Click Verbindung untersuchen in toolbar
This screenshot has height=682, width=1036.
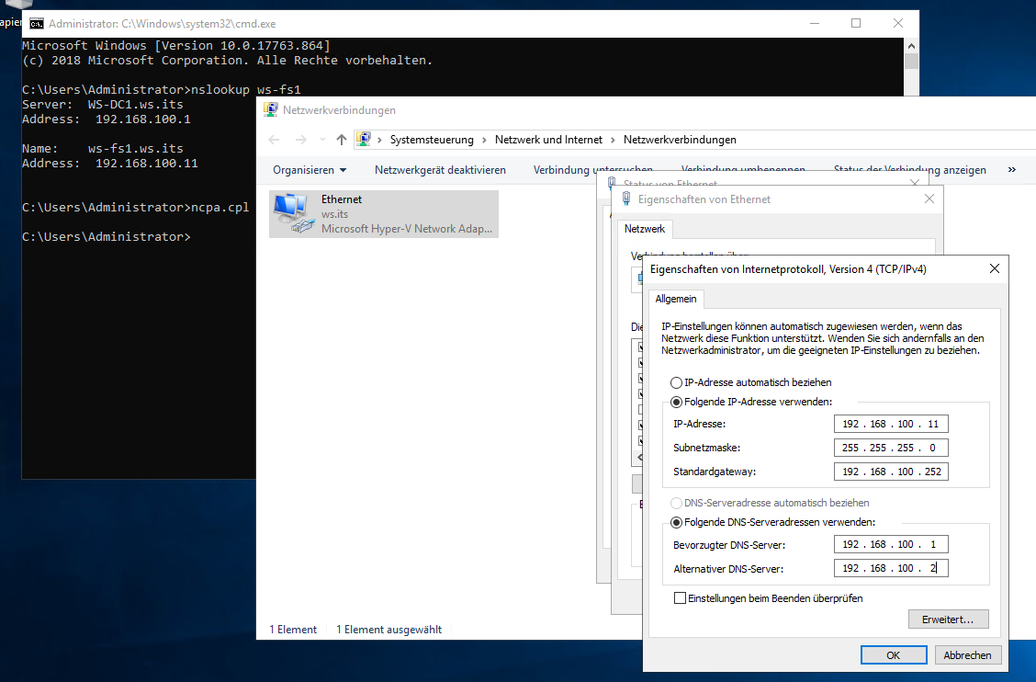592,169
